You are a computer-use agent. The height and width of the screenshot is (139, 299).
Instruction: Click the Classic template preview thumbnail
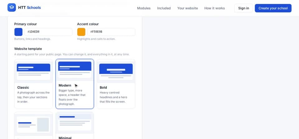(34, 71)
